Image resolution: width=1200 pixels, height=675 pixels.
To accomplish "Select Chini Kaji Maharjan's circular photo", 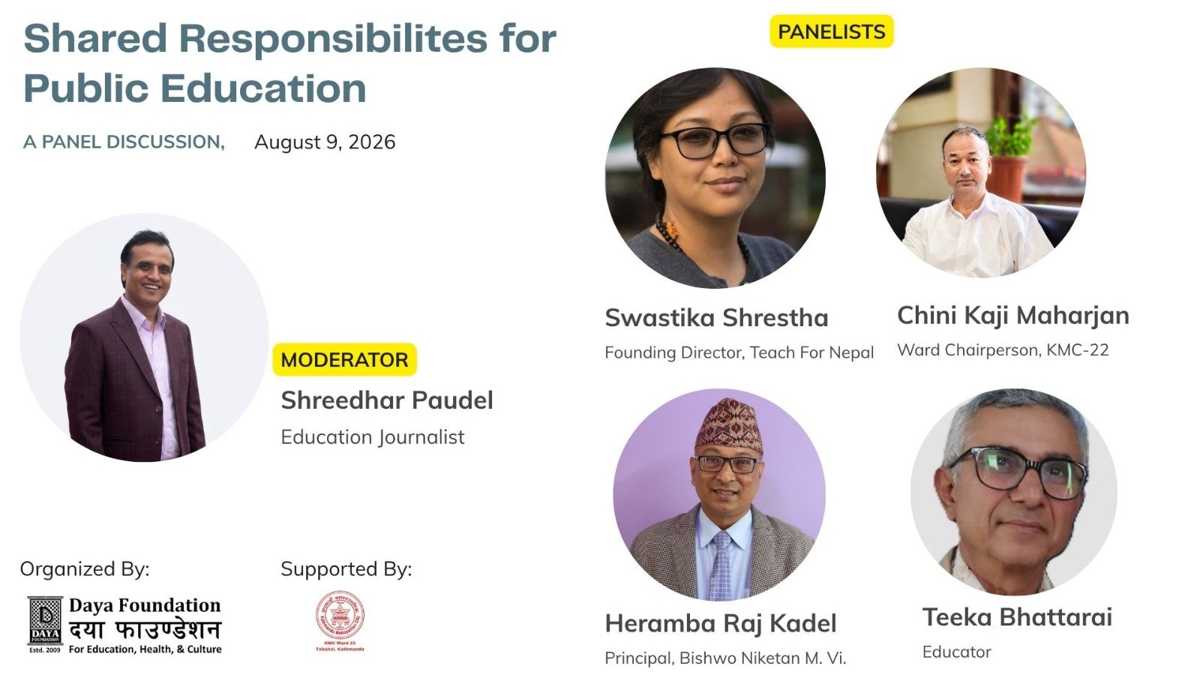I will point(980,173).
